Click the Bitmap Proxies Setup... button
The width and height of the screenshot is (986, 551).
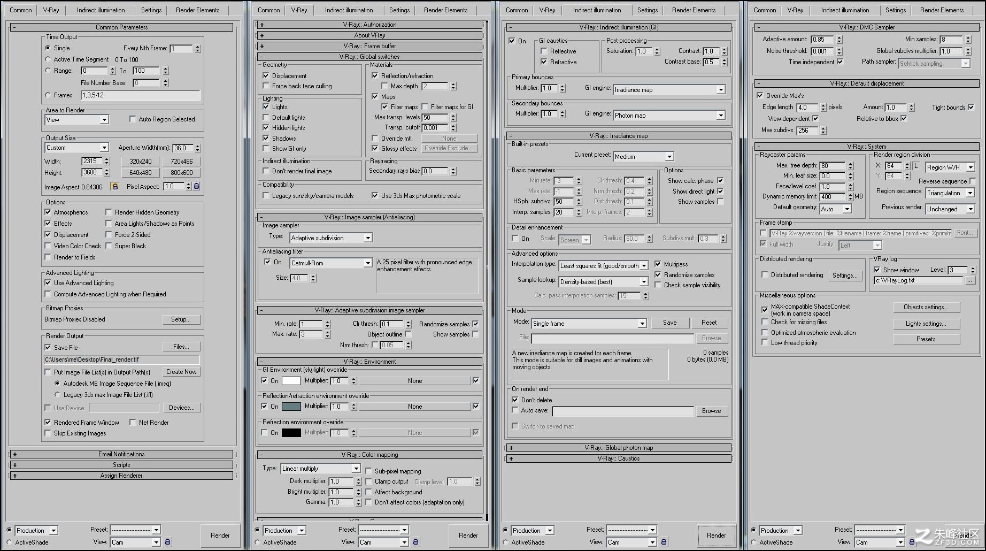point(181,319)
